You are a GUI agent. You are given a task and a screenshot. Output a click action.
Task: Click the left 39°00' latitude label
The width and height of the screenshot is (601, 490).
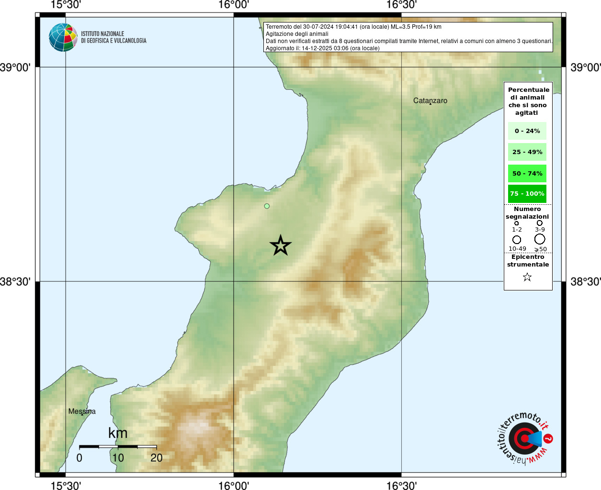coord(15,67)
